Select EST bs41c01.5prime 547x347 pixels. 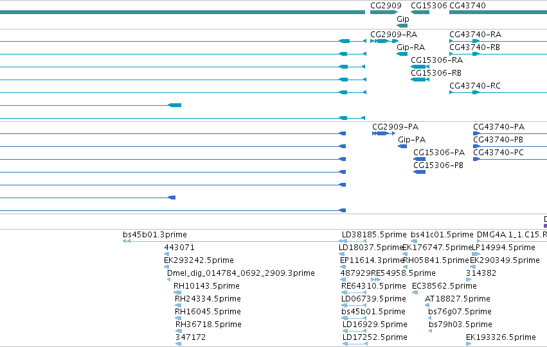442,235
